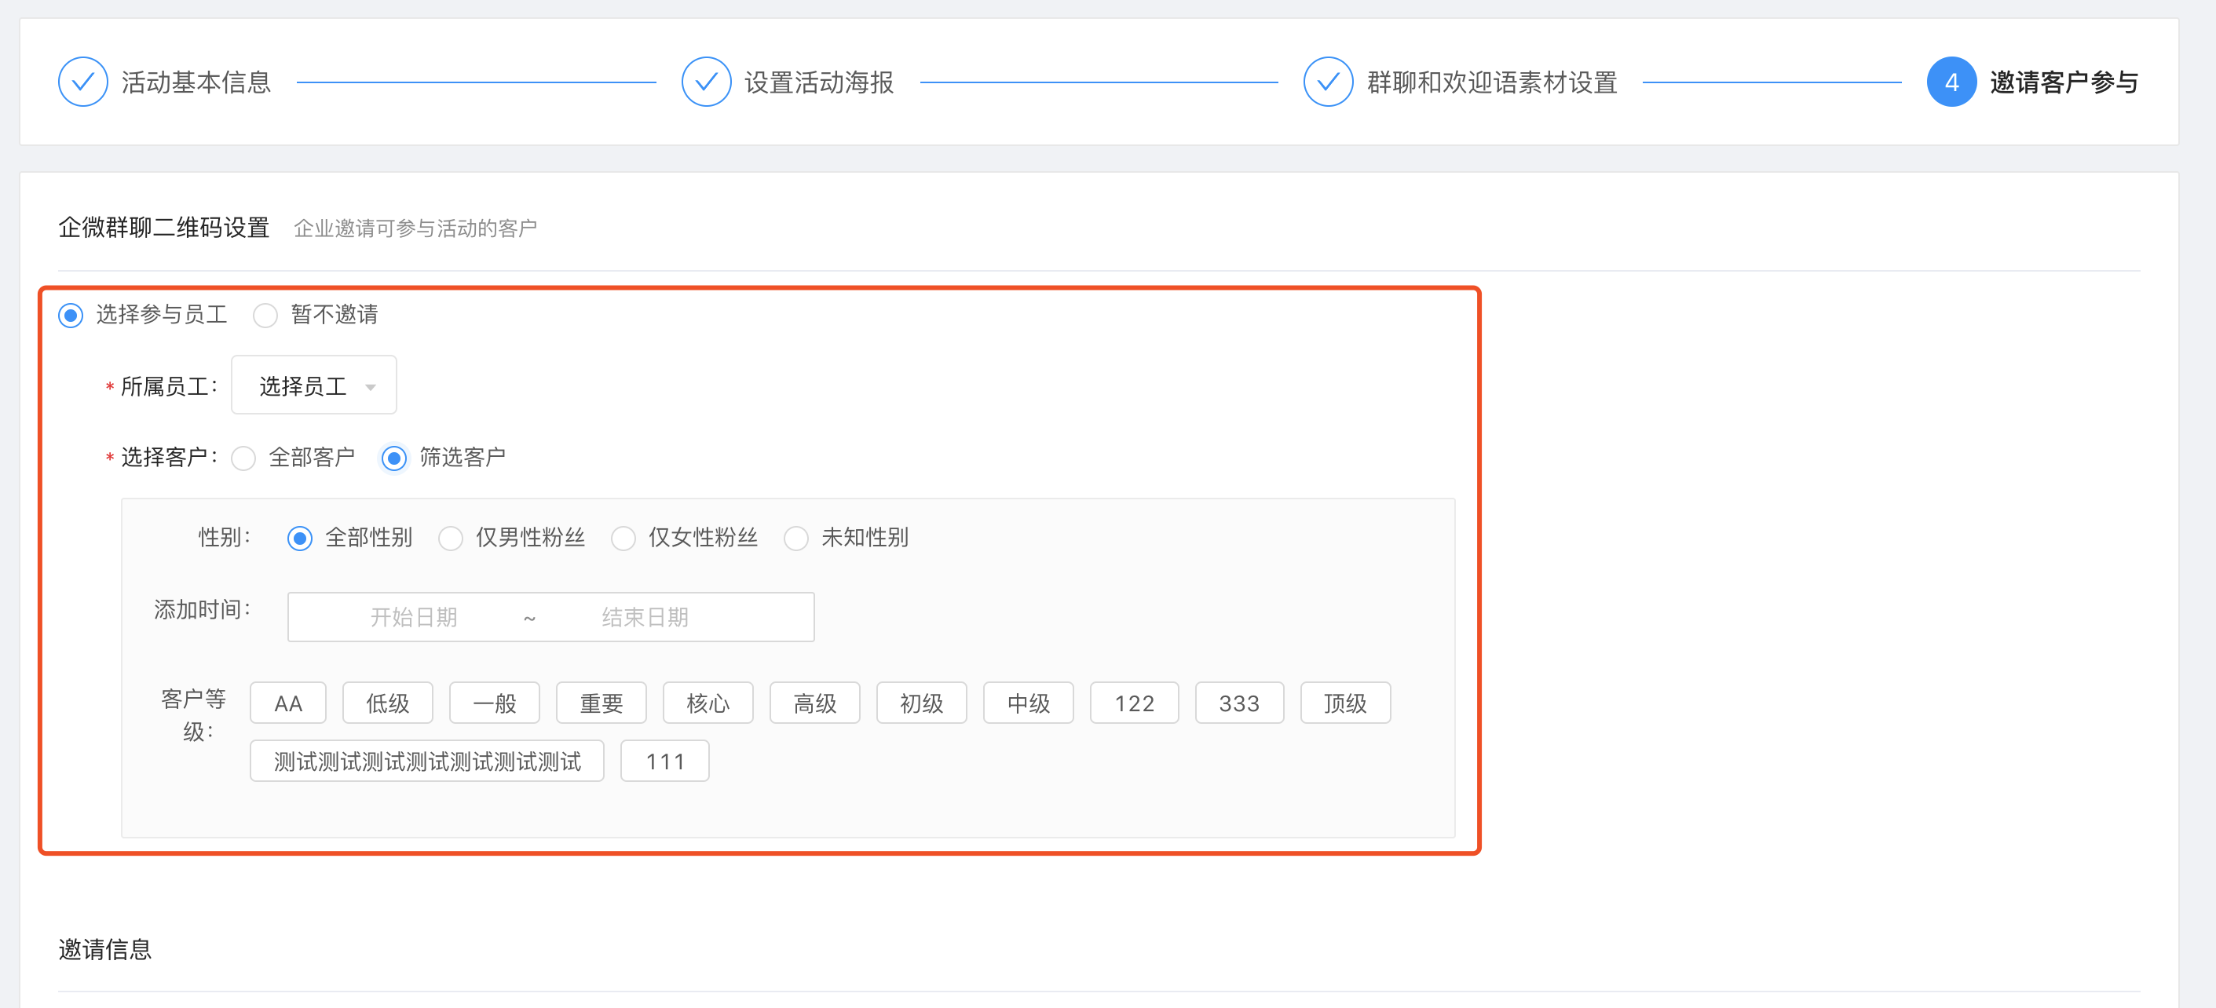Click the 结束日期 date field
2216x1008 pixels.
click(645, 617)
